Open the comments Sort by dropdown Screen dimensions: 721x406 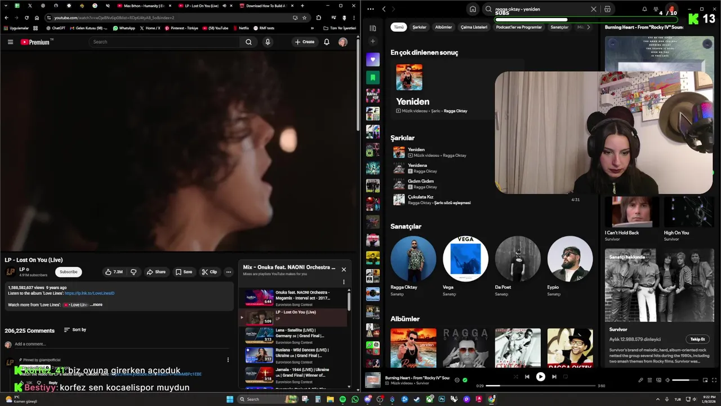point(75,330)
